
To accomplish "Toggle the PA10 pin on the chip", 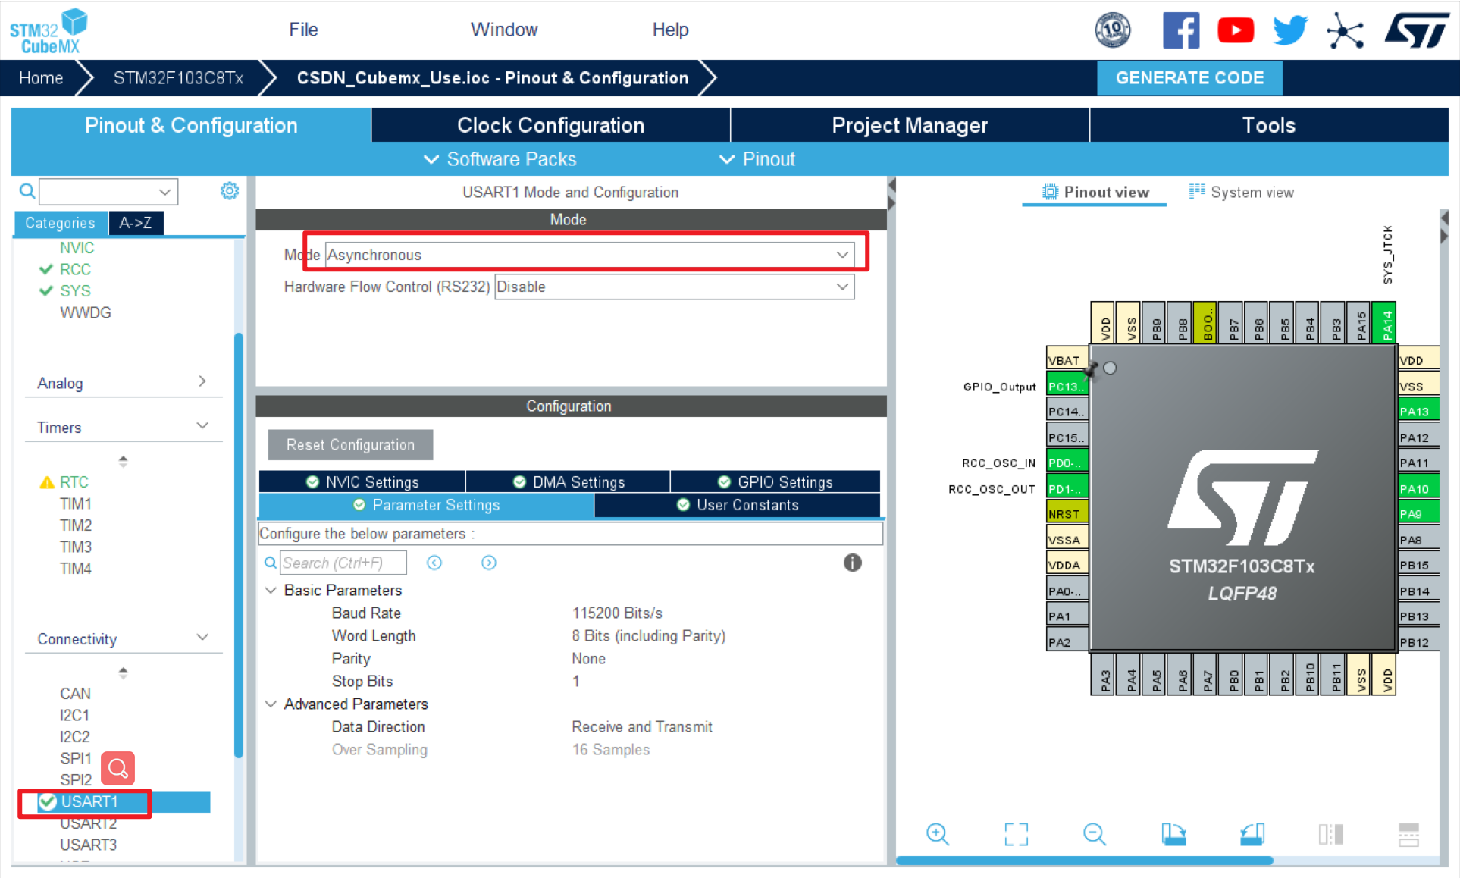I will 1416,488.
